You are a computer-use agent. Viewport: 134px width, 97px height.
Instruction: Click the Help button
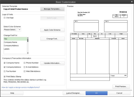click(12, 93)
